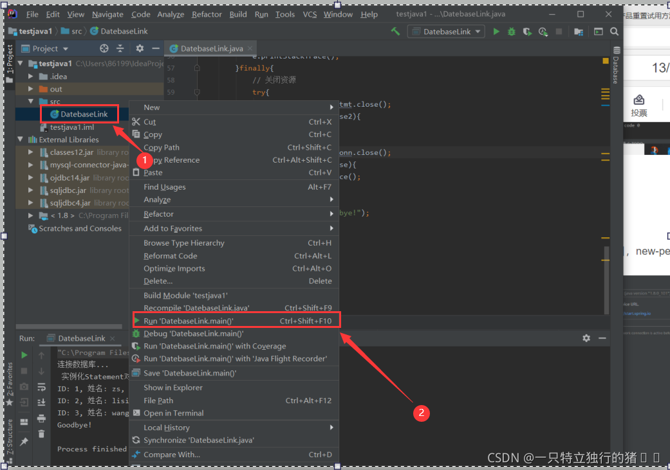Collapse External Libraries node
The width and height of the screenshot is (670, 470).
coord(20,139)
